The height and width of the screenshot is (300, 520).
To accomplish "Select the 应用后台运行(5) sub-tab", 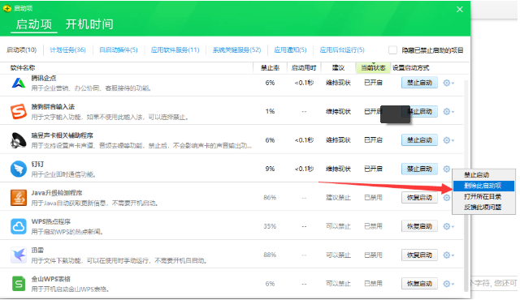I will [x=342, y=50].
